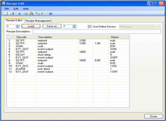Screen dimensions: 166x121
Task: Click the Description column header
Action: tap(57, 37)
